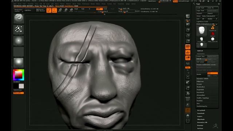This screenshot has width=233, height=131.
Task: Click the Lower Res button
Action: coord(201,56)
